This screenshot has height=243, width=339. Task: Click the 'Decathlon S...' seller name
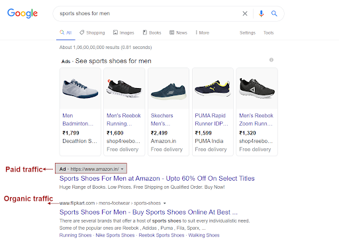(79, 141)
